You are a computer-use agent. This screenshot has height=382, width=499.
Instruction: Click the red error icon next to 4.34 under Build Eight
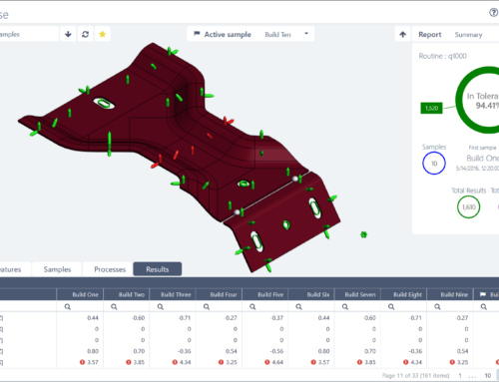click(406, 362)
